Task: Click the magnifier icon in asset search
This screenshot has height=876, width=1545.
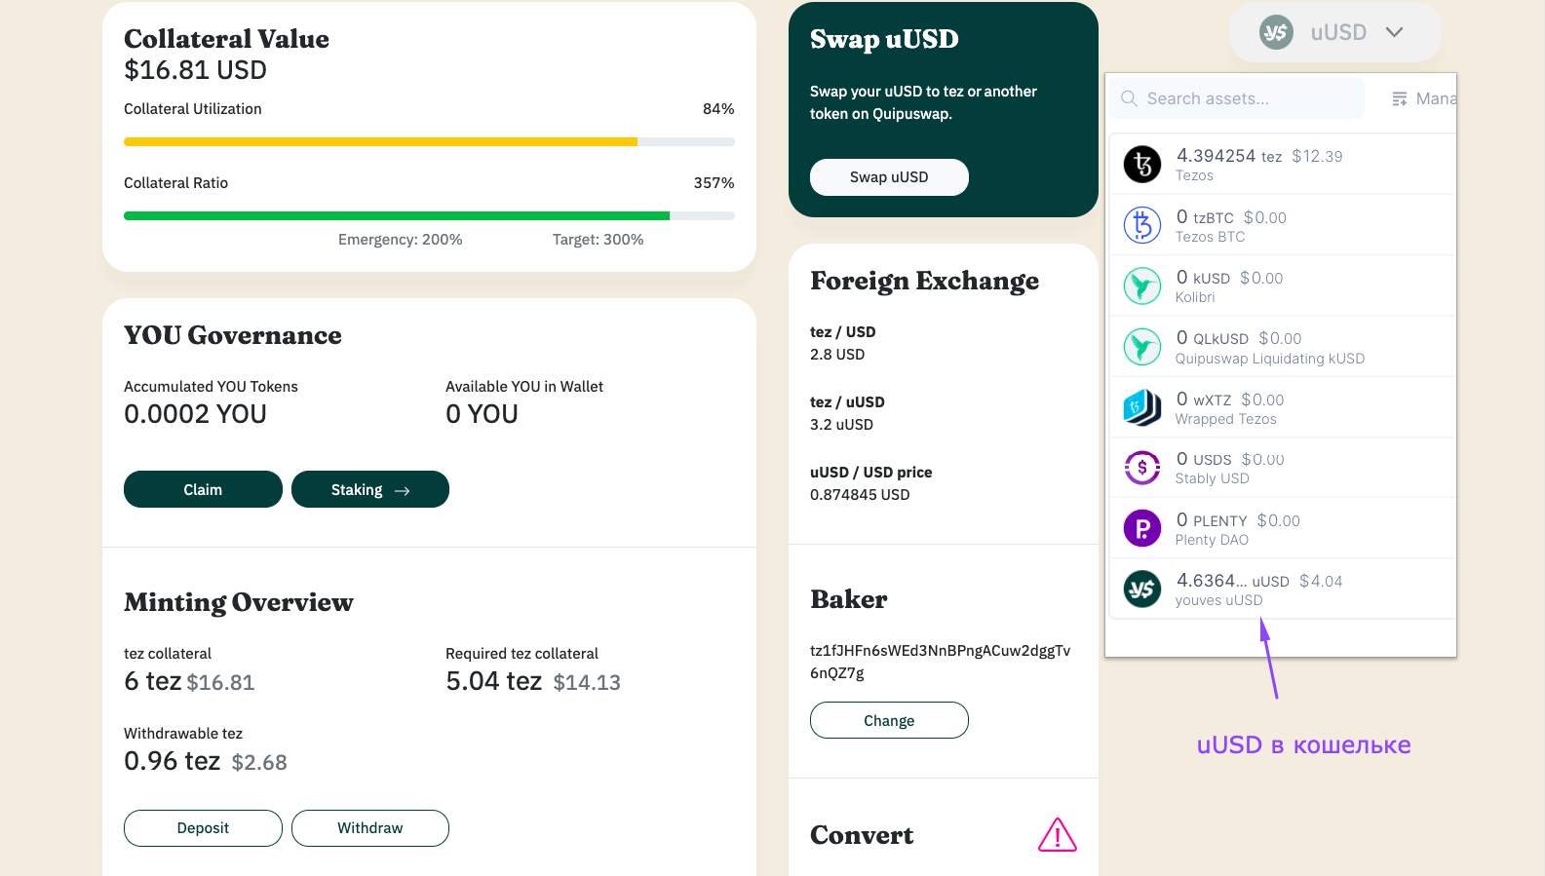Action: pyautogui.click(x=1128, y=97)
